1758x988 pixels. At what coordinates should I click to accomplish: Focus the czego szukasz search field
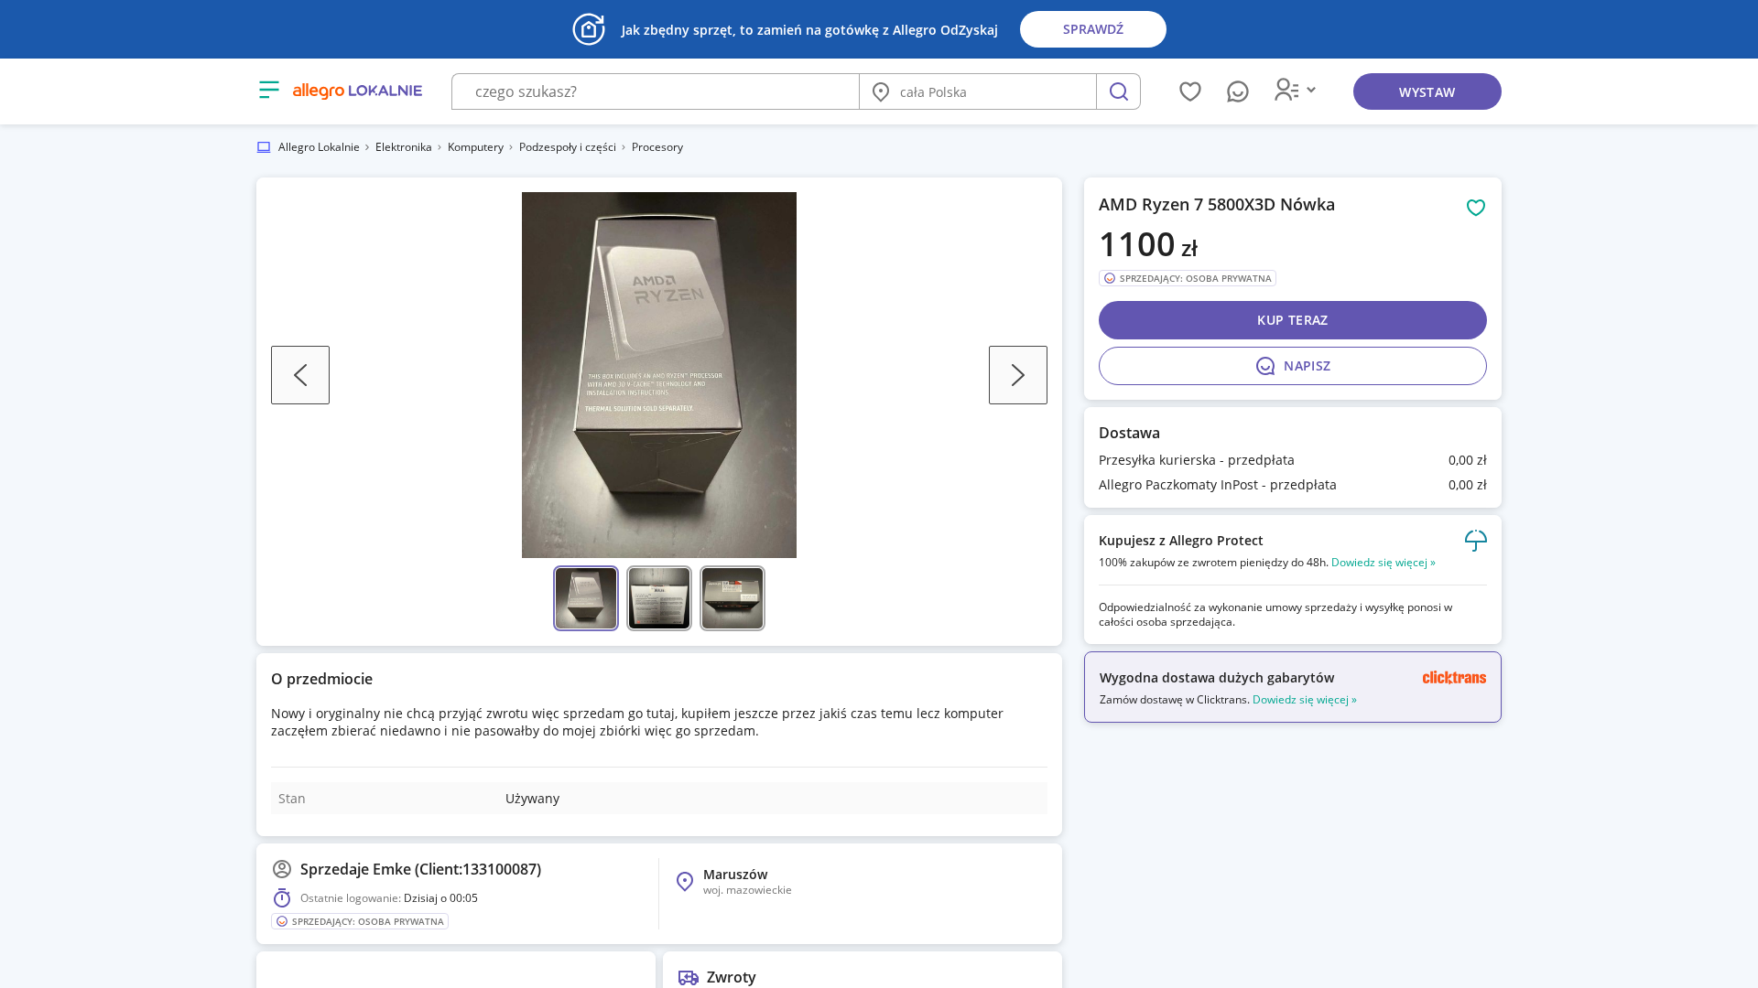click(656, 91)
